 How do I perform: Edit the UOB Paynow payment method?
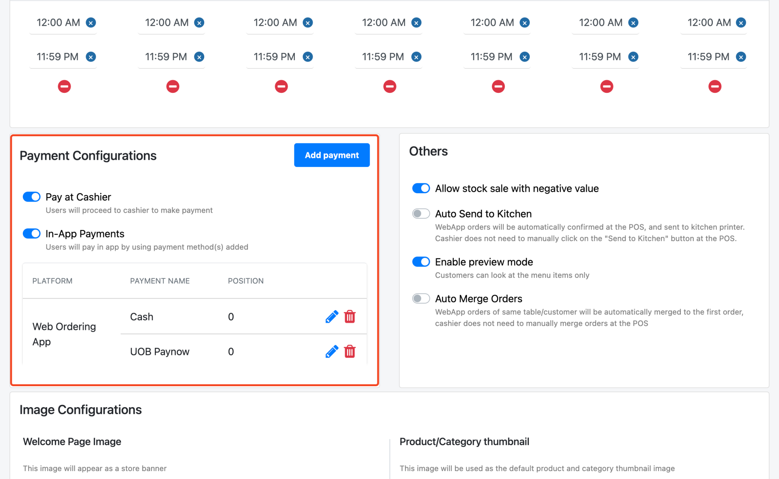coord(331,352)
